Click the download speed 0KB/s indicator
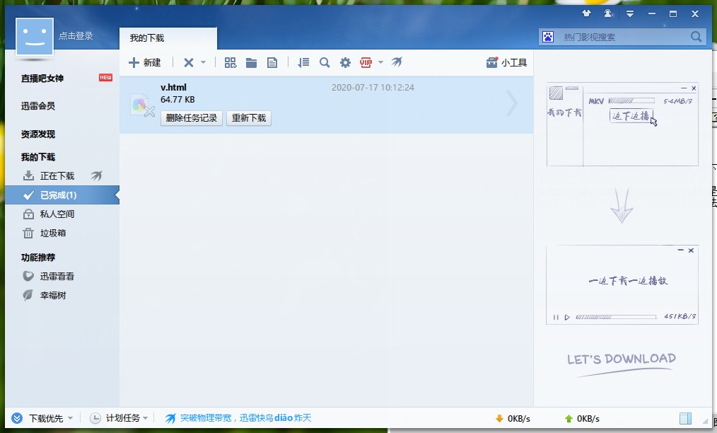This screenshot has height=433, width=717. click(513, 418)
